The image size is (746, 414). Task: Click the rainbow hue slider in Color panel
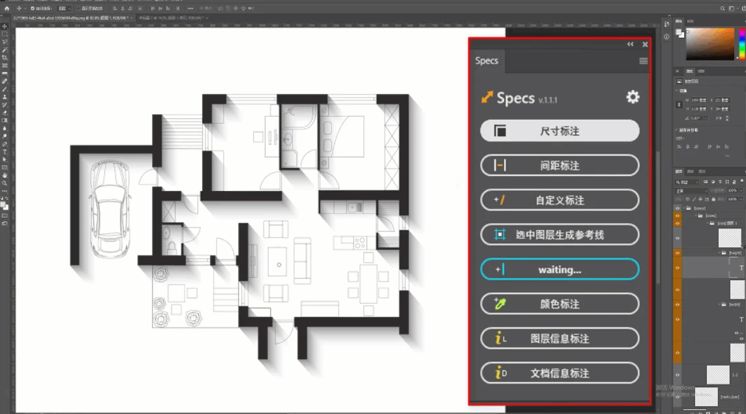741,44
